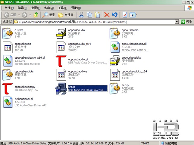194x145 pixels.
Task: Select setup 2 KB configuration settings icon
Action: pos(115,88)
